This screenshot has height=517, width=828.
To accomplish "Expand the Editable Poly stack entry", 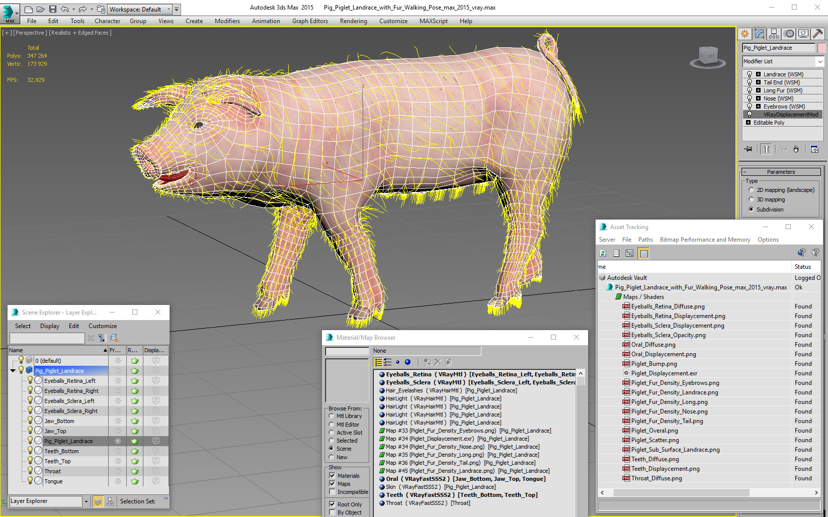I will coord(748,123).
